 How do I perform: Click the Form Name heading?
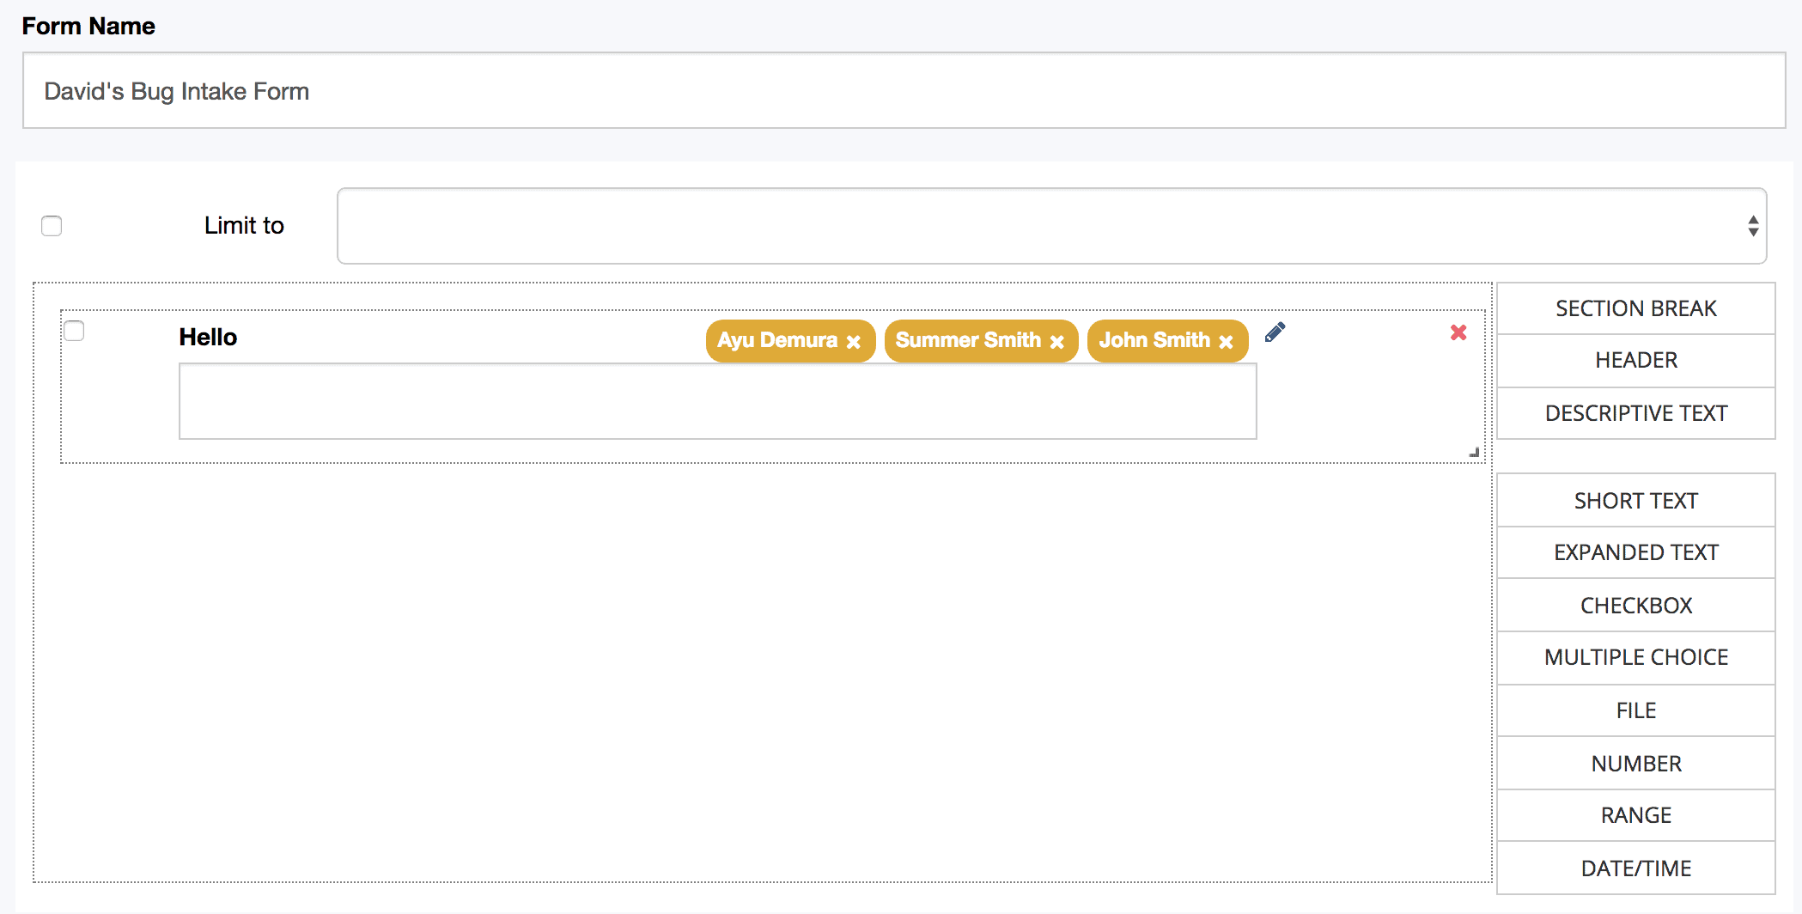pyautogui.click(x=88, y=26)
